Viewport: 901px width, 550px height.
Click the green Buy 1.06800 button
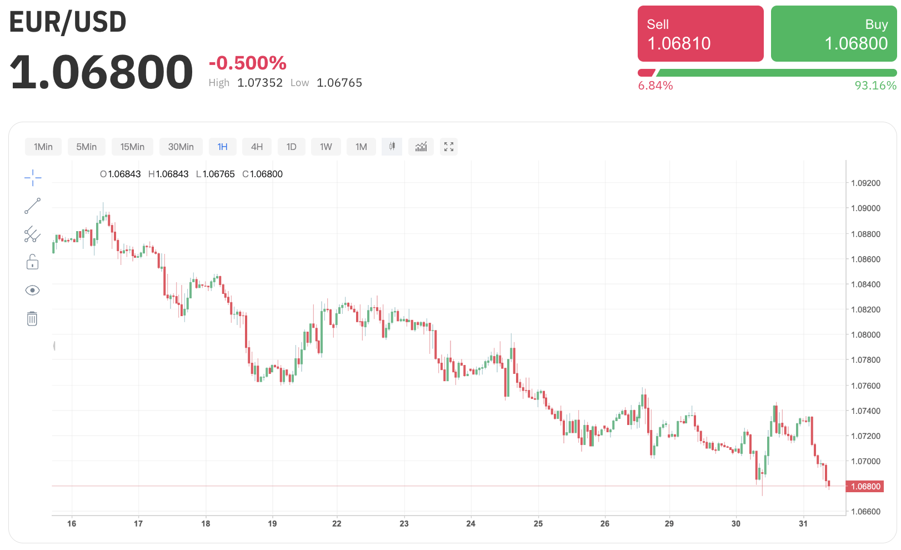833,34
